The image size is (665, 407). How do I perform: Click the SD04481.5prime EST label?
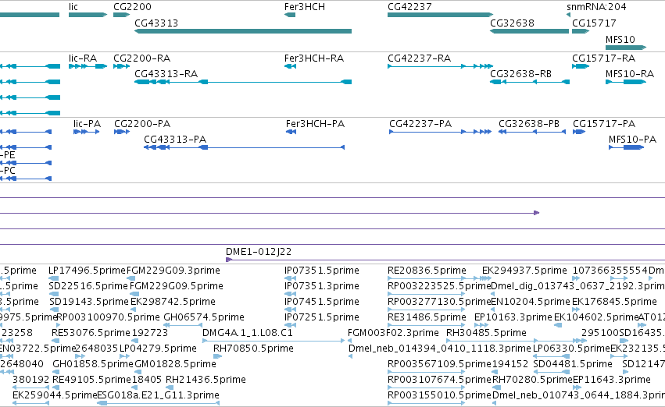click(x=573, y=364)
